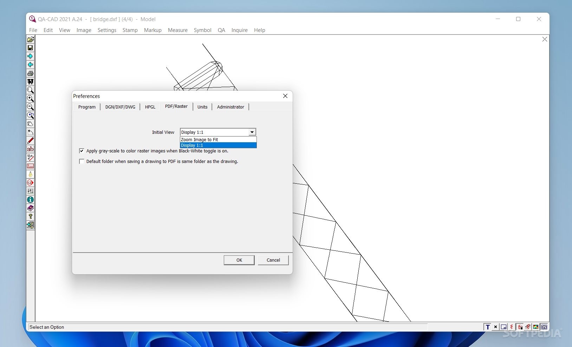Toggle the red squiggle with lock icon

[x=520, y=327]
